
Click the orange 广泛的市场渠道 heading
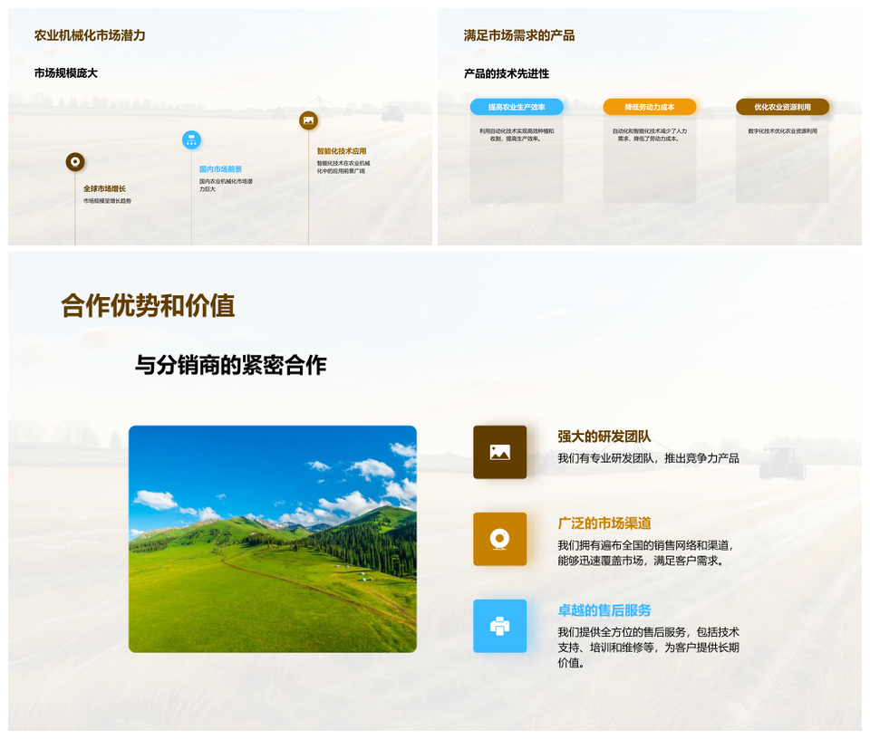tap(604, 523)
